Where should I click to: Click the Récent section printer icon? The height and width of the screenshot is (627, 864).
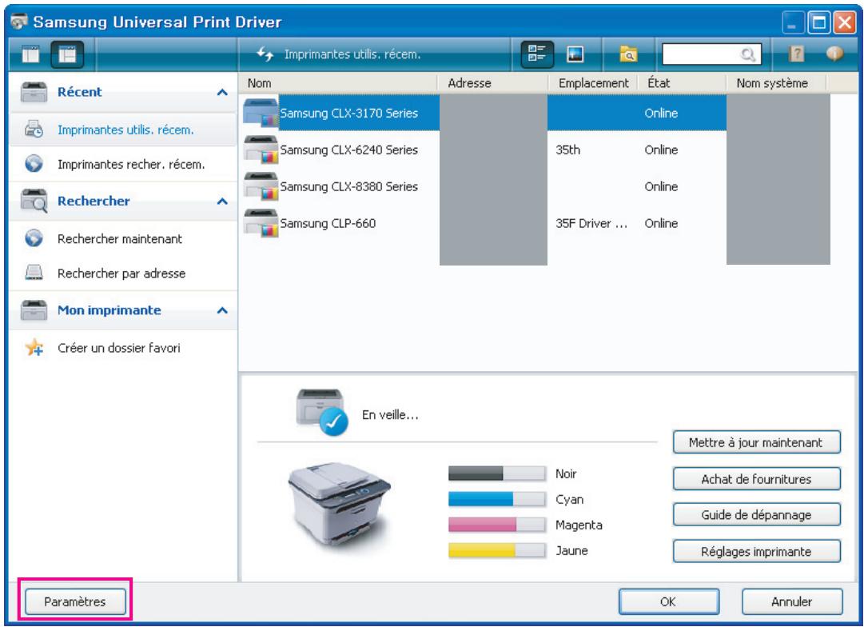pos(34,92)
